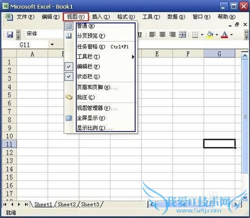Viewport: 250px width, 218px height.
Task: Switch to Sheet2 tab
Action: coord(66,205)
